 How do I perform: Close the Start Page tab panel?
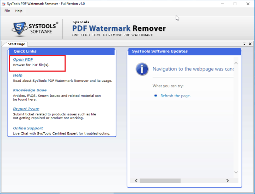click(250, 44)
